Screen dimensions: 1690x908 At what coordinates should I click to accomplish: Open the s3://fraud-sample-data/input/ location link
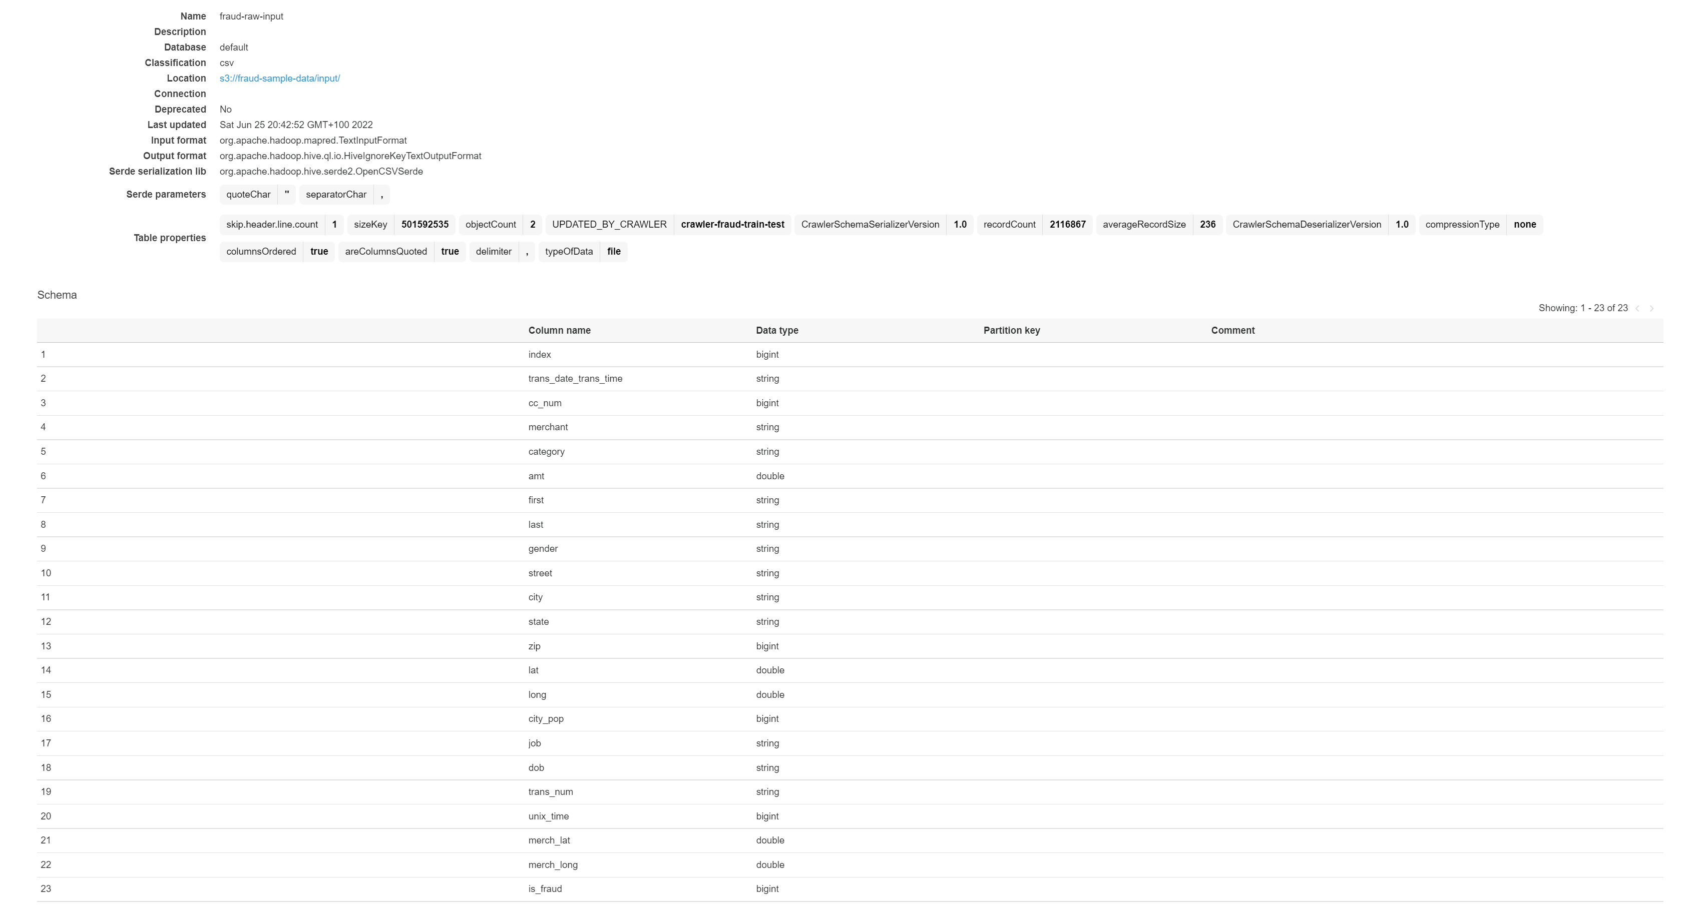(279, 78)
